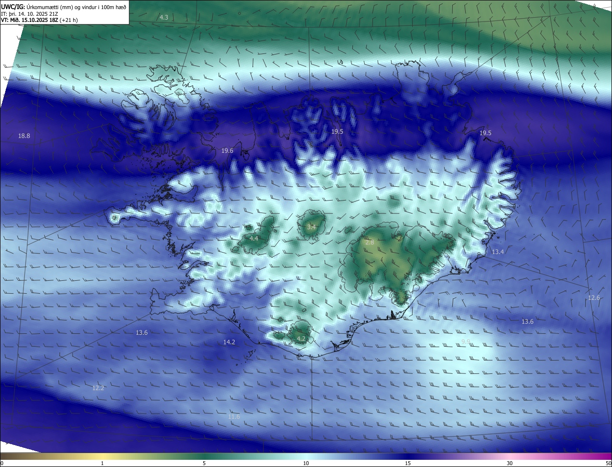Click the title line starting with UWC/IG
This screenshot has height=467, width=612.
click(64, 7)
